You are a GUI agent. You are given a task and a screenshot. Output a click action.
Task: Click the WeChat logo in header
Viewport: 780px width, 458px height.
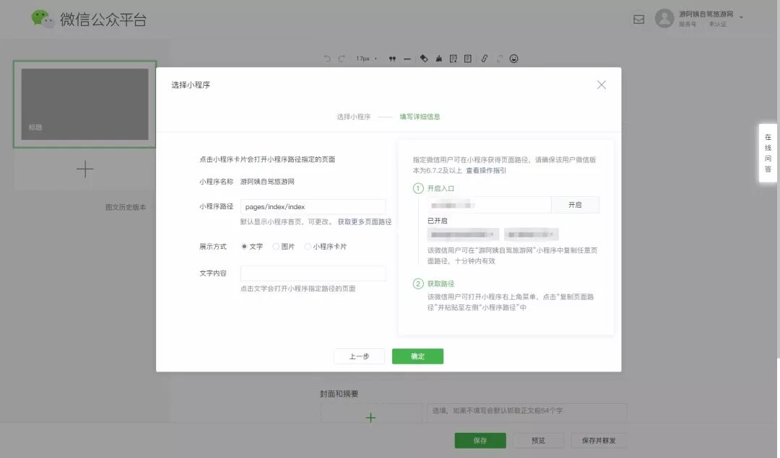[42, 19]
